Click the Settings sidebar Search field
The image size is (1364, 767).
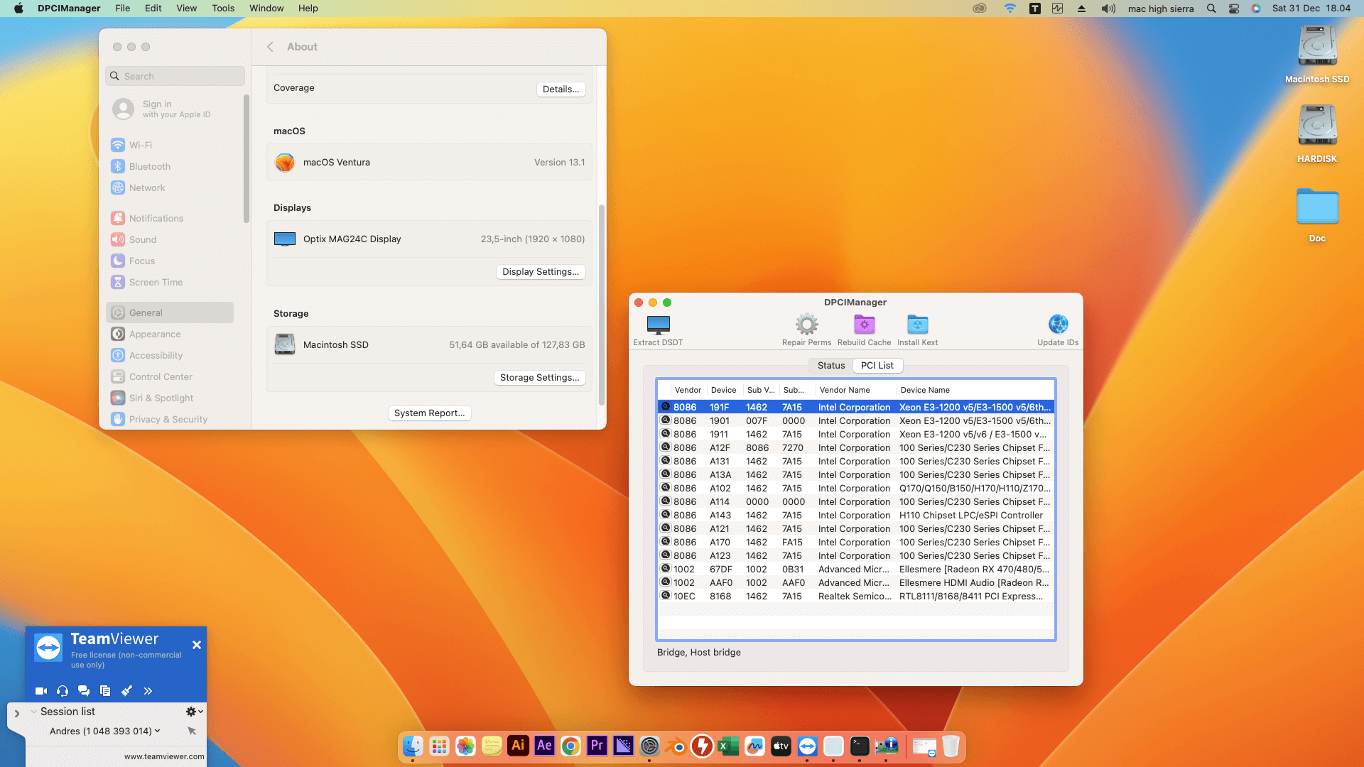175,76
